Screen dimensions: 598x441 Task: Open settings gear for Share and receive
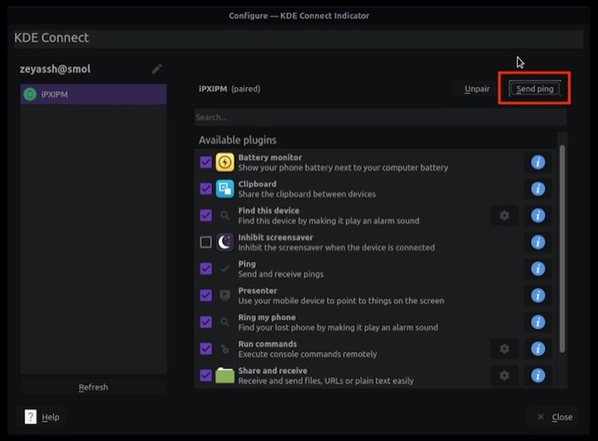pos(504,376)
